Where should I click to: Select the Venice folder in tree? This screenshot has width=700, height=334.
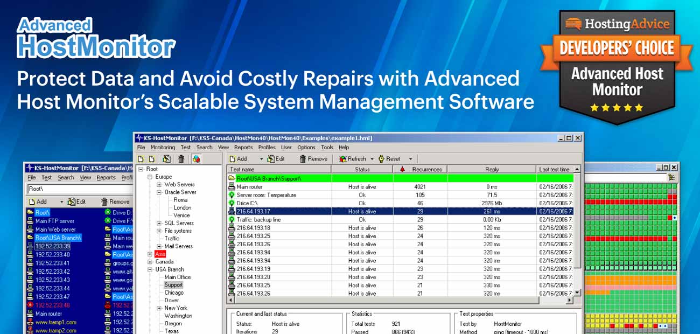click(x=181, y=215)
